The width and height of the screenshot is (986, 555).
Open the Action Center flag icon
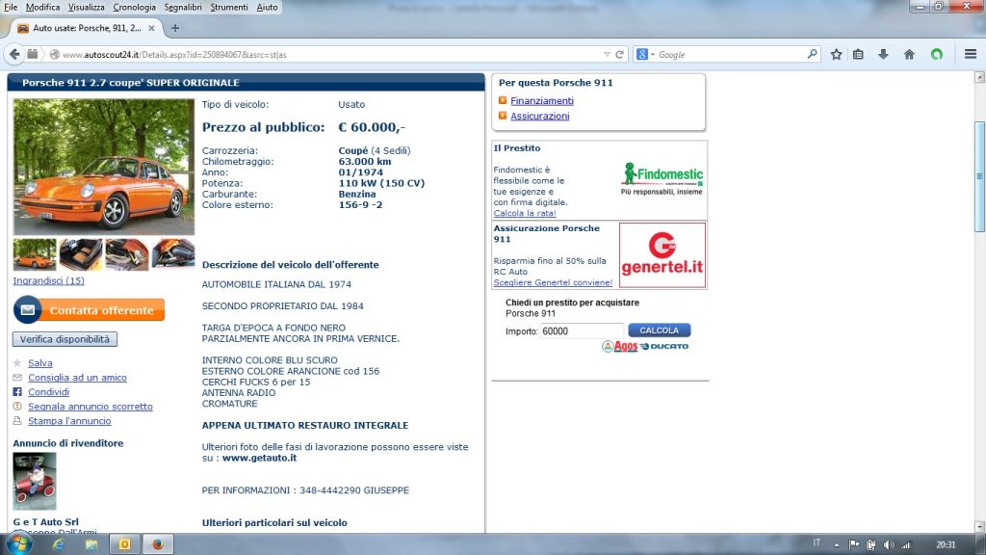pos(854,545)
